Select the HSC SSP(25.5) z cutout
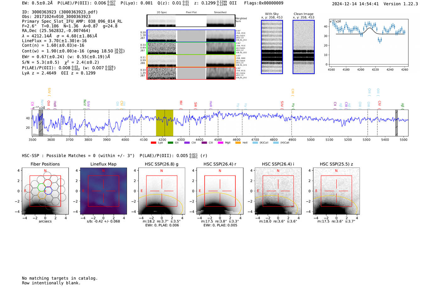The height and width of the screenshot is (300, 440). point(336,191)
